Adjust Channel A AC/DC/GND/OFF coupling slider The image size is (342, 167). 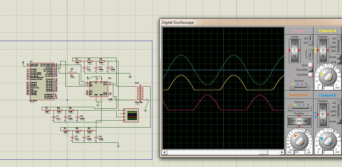click(339, 45)
